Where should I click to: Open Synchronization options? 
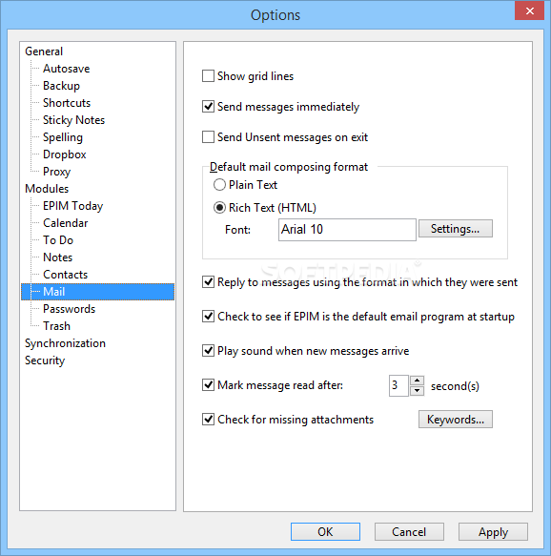coord(65,343)
